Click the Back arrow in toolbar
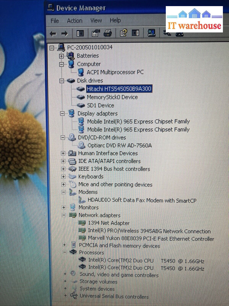The width and height of the screenshot is (229, 306). point(53,34)
